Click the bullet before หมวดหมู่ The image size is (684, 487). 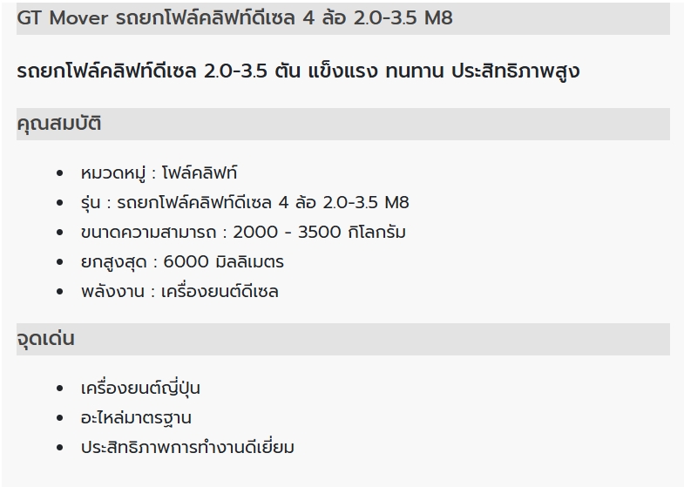click(x=60, y=173)
